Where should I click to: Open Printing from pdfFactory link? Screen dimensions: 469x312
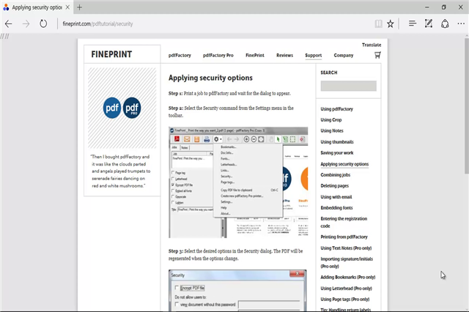(344, 237)
